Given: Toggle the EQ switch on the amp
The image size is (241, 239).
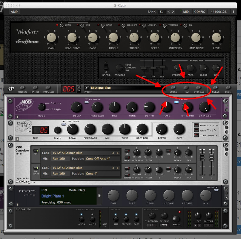Looking at the screenshot, I should 185,25.
